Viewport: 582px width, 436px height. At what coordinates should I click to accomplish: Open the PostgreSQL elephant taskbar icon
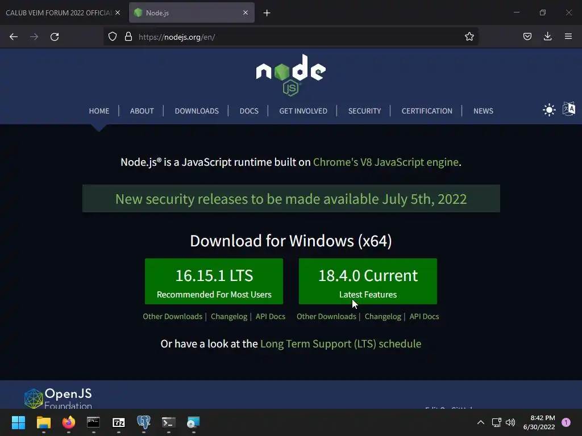point(144,422)
